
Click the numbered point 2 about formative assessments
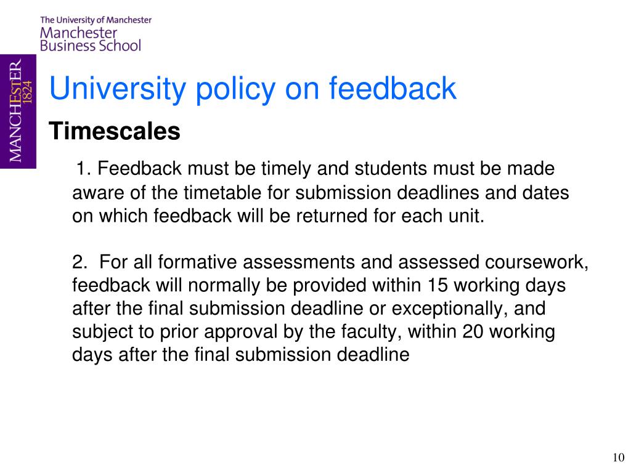click(330, 309)
